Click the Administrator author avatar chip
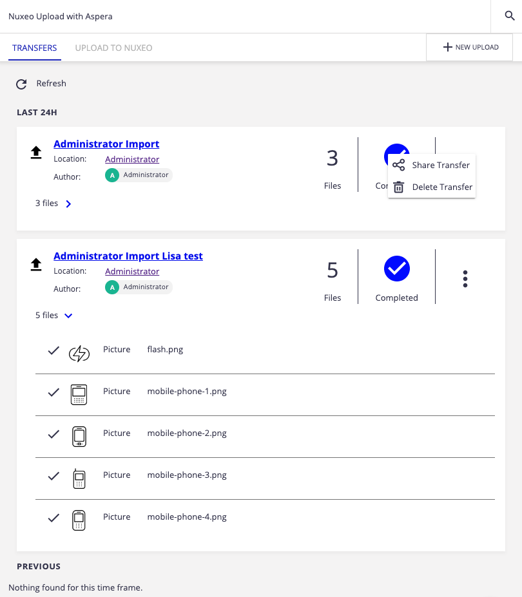 tap(139, 175)
